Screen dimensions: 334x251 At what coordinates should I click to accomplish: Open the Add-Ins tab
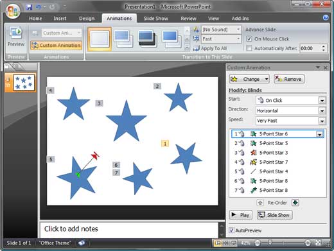click(x=240, y=19)
